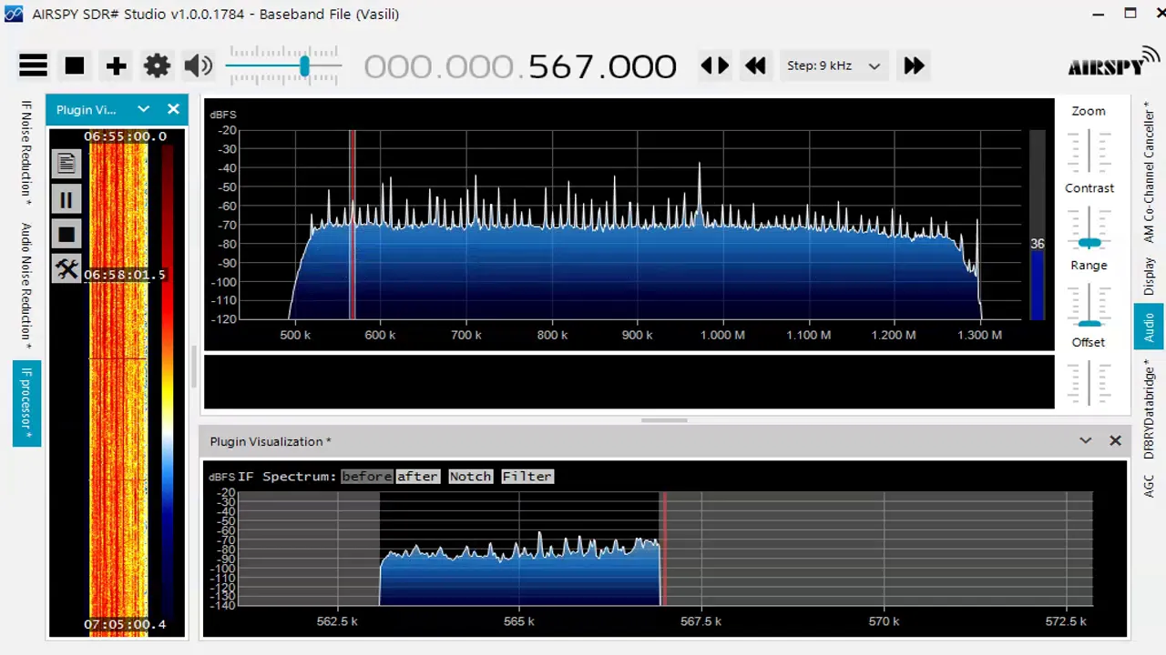Mute audio with the speaker icon

(x=198, y=65)
